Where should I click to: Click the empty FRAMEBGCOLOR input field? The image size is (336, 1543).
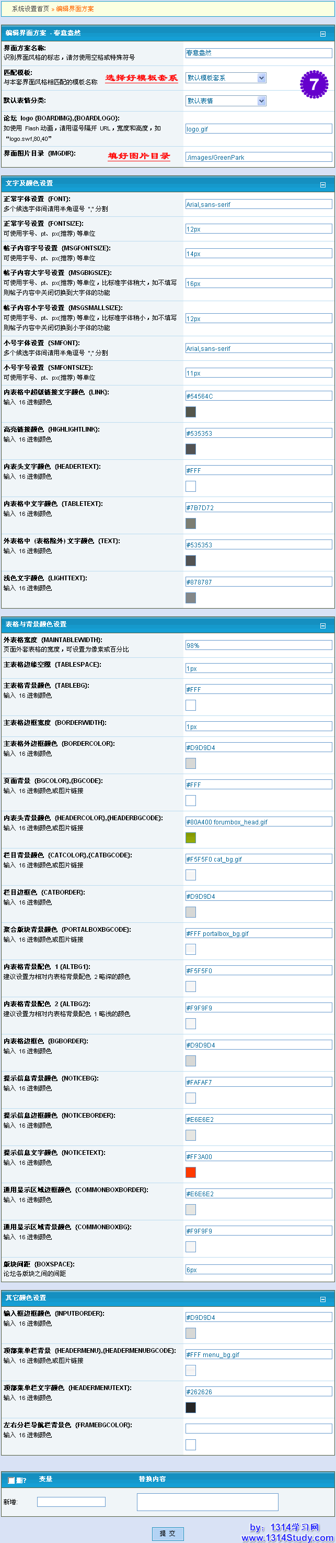(258, 1429)
